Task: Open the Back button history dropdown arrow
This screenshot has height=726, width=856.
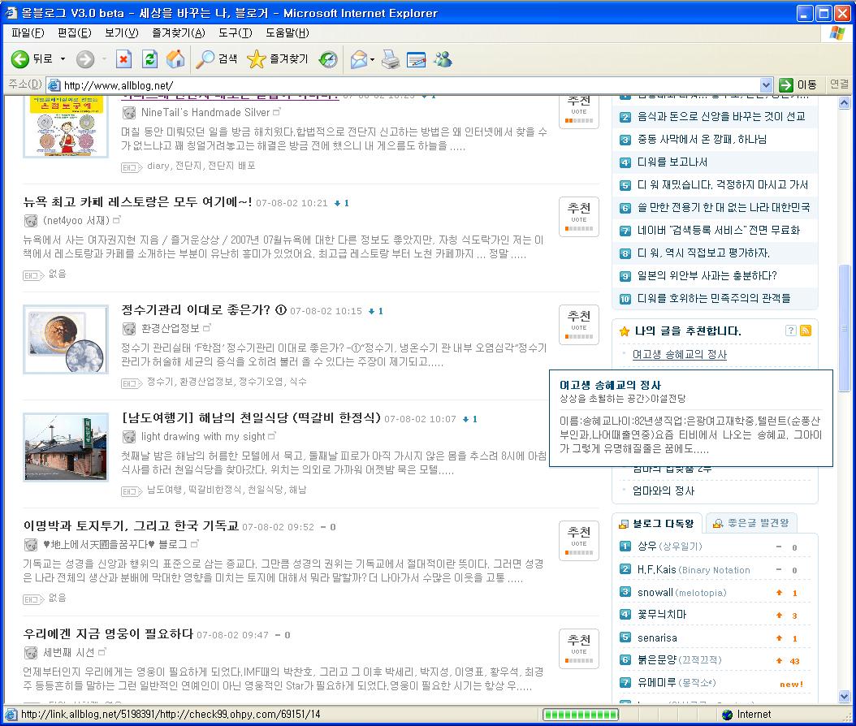Action: coord(62,59)
